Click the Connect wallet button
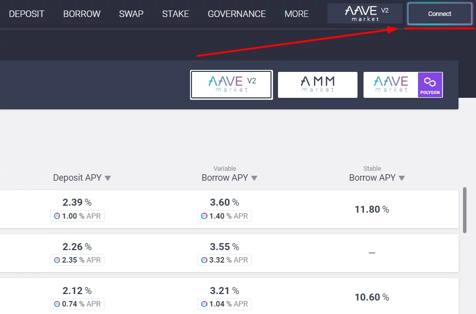Viewport: 476px width, 314px height. [439, 13]
